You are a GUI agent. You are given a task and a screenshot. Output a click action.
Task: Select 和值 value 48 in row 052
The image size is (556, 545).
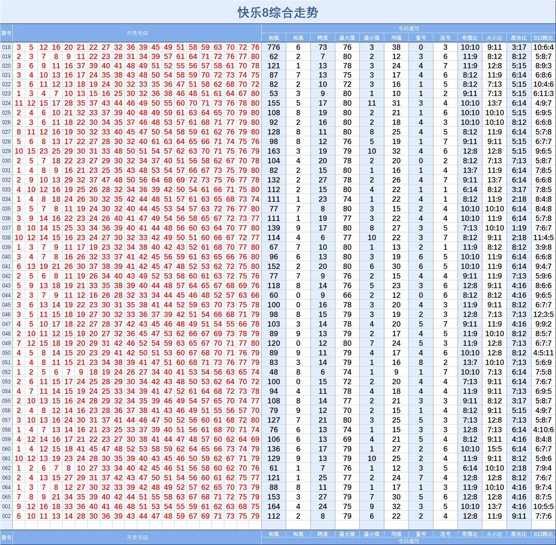pos(274,372)
